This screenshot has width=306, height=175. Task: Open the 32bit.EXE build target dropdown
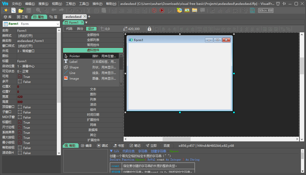pos(266,10)
